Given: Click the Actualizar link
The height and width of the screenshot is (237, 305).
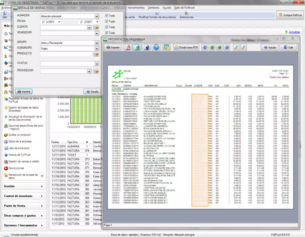Looking at the screenshot, I should (294, 32).
